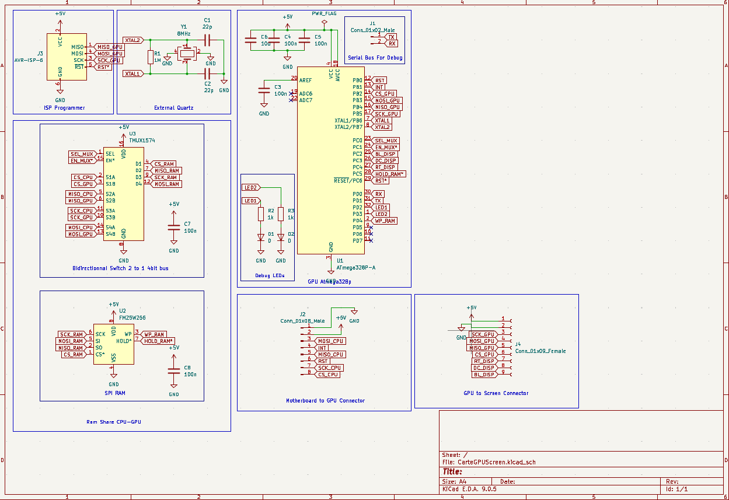This screenshot has width=729, height=500.
Task: Select capacitor C7 next to the TMUX1574
Action: 174,228
